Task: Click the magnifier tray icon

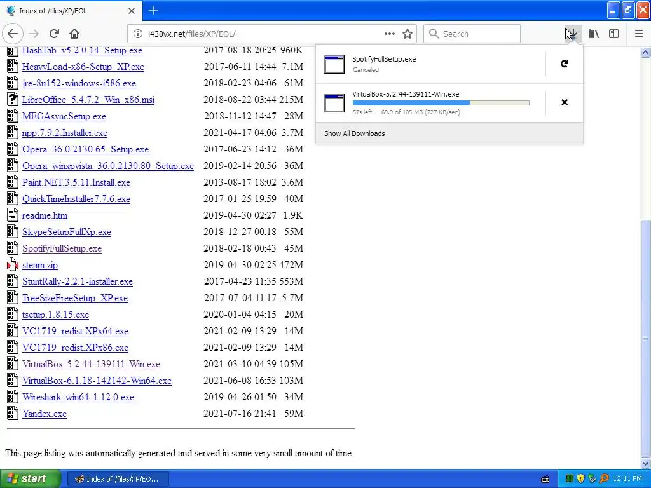Action: (x=604, y=479)
